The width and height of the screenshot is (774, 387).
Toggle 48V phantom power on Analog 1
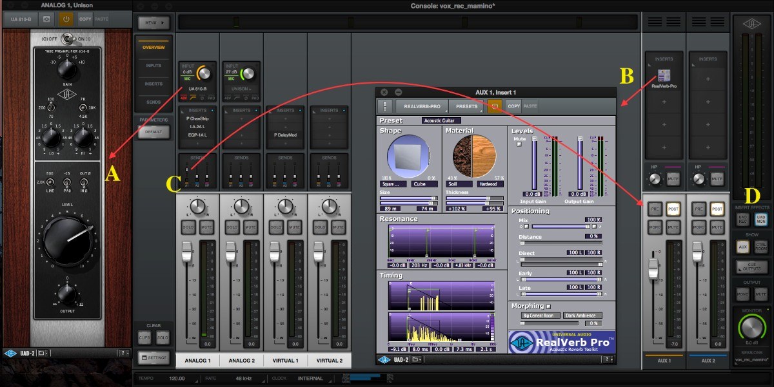(x=184, y=98)
